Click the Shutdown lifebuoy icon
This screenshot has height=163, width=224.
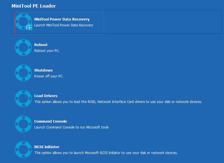23,73
